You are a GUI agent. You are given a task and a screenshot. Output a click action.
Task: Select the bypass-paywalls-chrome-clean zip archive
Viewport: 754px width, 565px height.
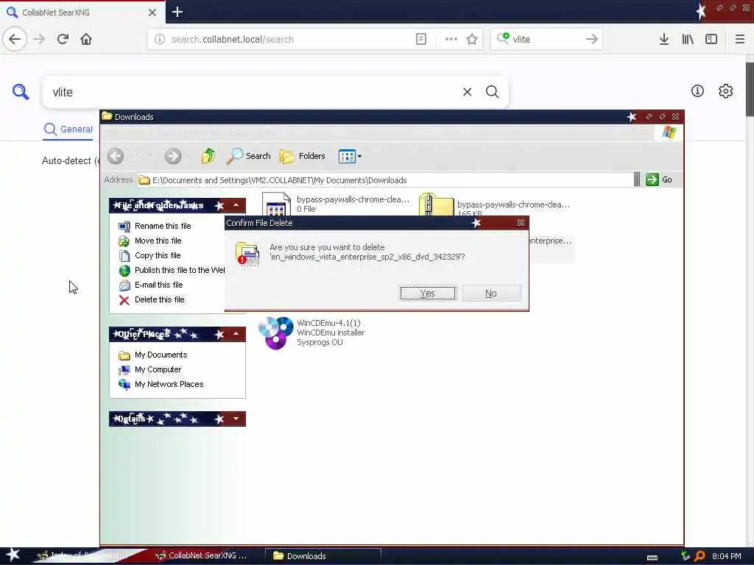point(496,205)
